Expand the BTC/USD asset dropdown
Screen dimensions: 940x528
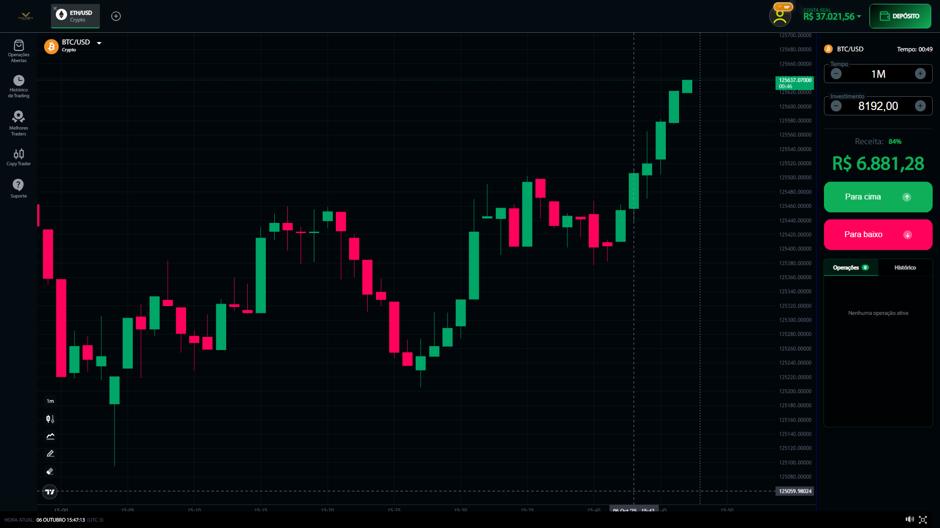tap(99, 43)
